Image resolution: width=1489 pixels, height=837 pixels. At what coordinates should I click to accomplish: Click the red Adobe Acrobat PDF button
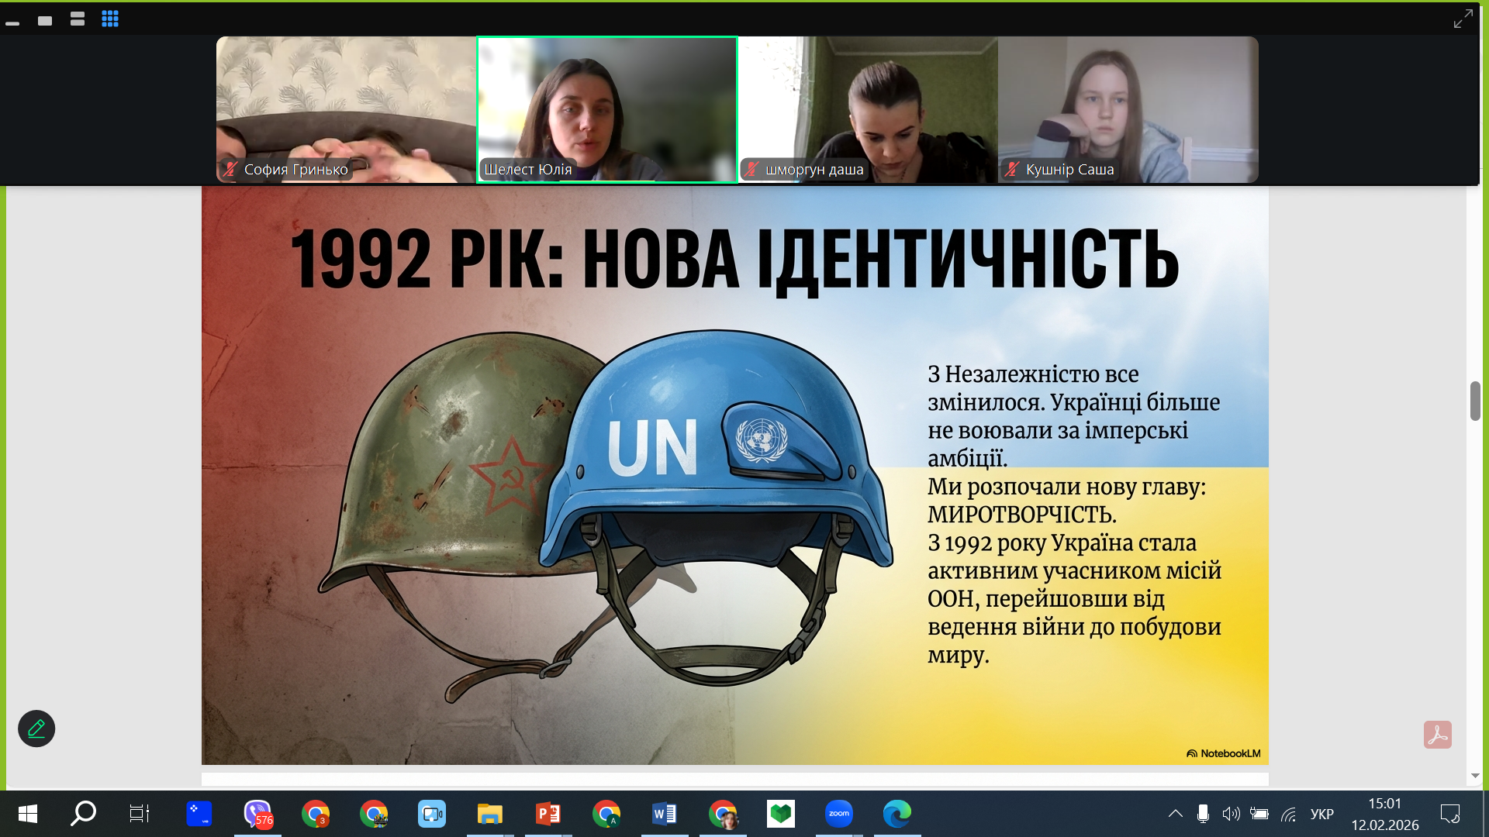(x=1437, y=735)
